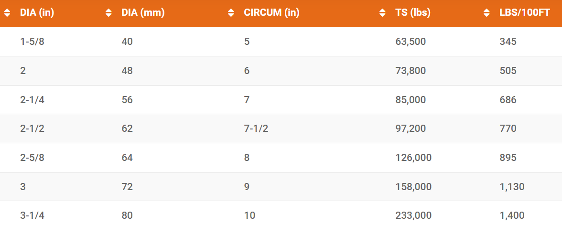The height and width of the screenshot is (225, 562).
Task: Click the LBS/100FT column header text
Action: point(525,13)
